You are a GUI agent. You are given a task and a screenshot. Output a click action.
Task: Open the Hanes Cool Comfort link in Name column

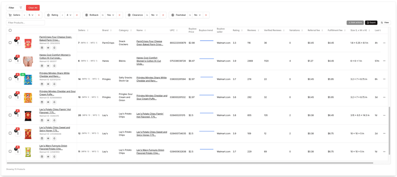(x=148, y=61)
